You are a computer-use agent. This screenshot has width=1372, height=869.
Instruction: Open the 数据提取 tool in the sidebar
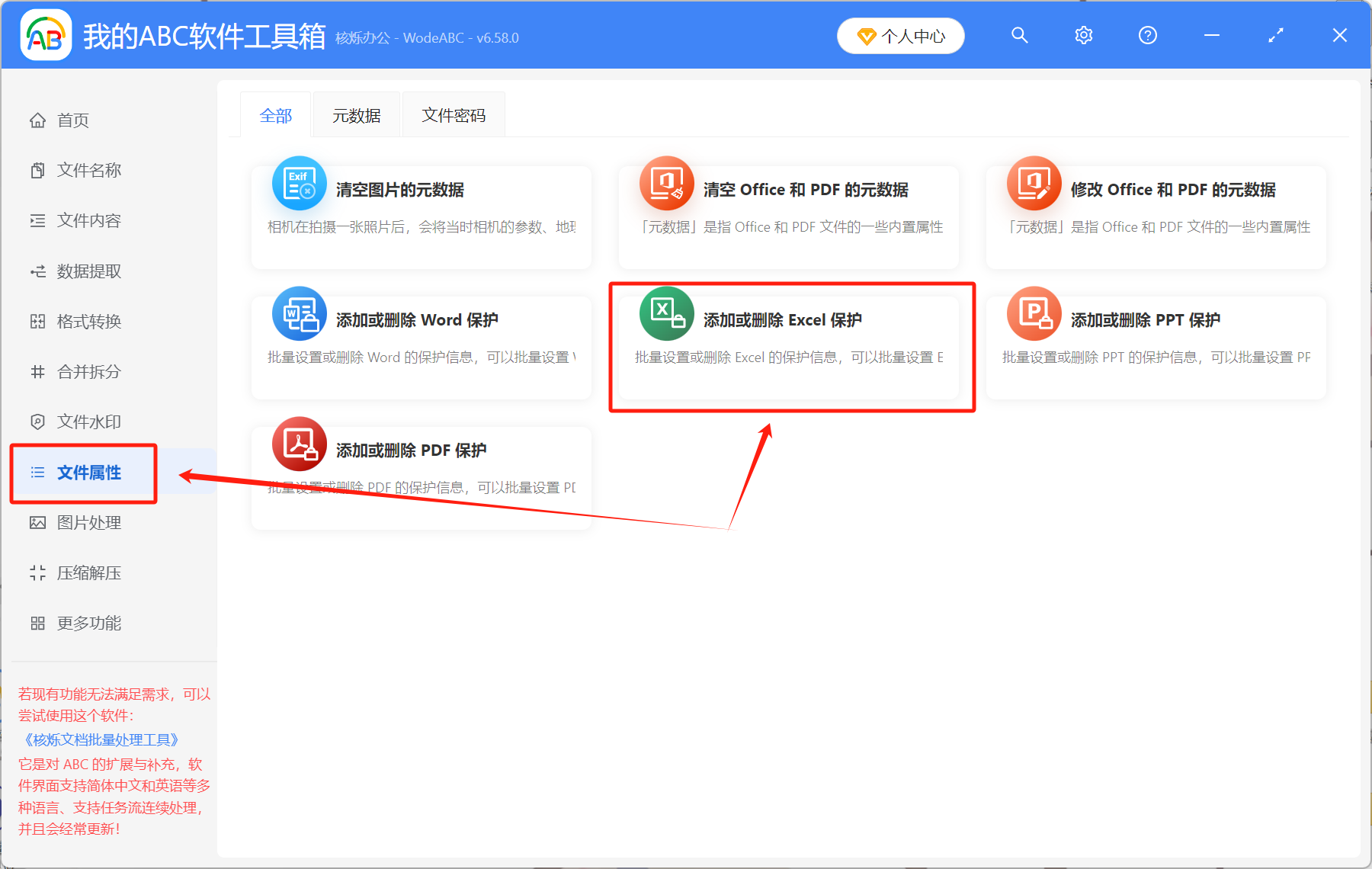click(x=88, y=271)
